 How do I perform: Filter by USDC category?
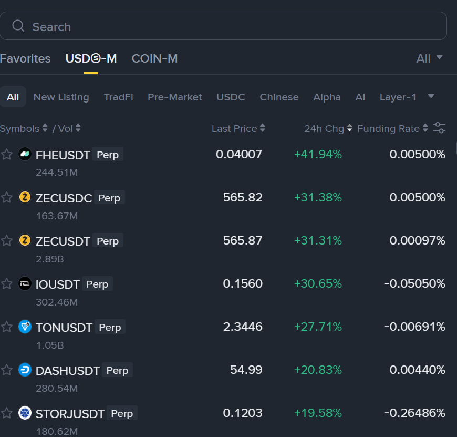point(231,97)
